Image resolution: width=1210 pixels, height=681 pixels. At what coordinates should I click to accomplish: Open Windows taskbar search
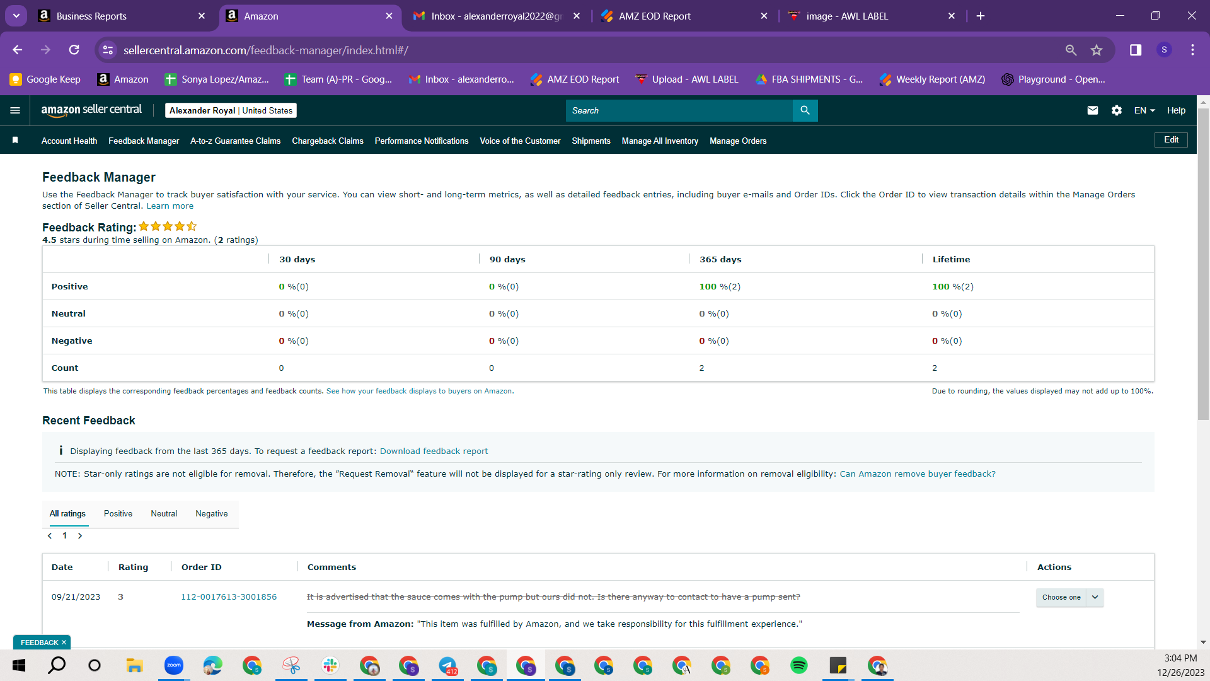pos(57,665)
